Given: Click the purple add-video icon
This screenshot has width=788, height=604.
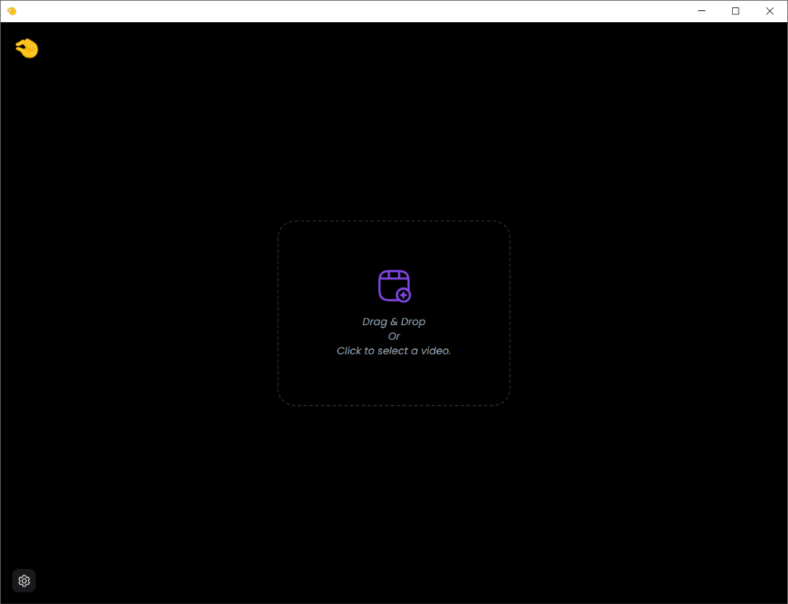Looking at the screenshot, I should (394, 286).
